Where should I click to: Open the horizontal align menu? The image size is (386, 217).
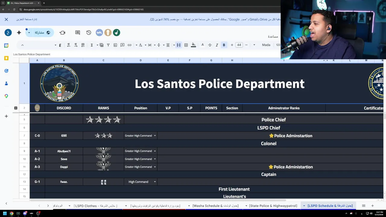click(168, 45)
